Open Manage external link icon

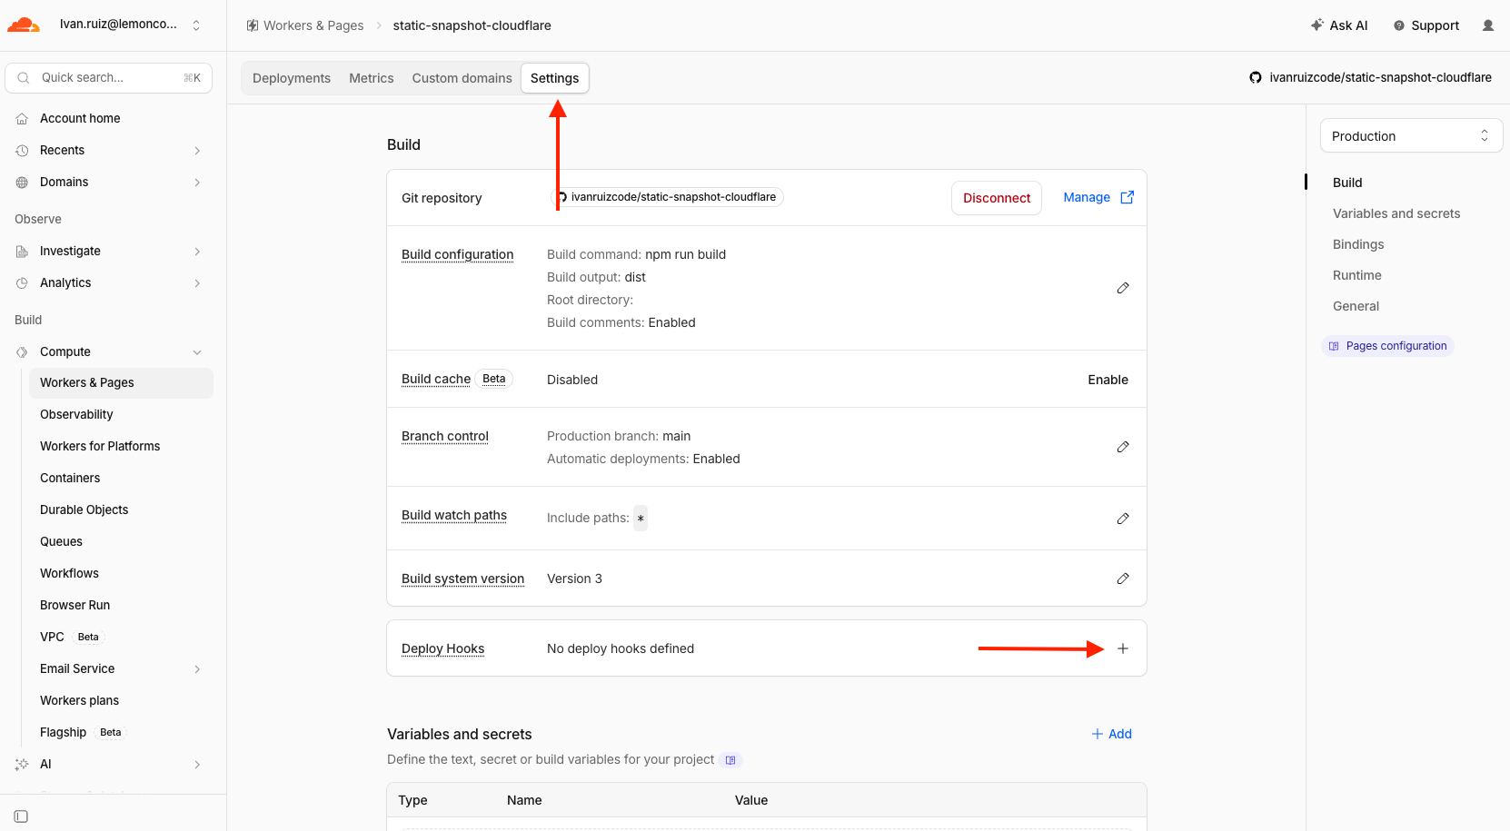[1128, 197]
